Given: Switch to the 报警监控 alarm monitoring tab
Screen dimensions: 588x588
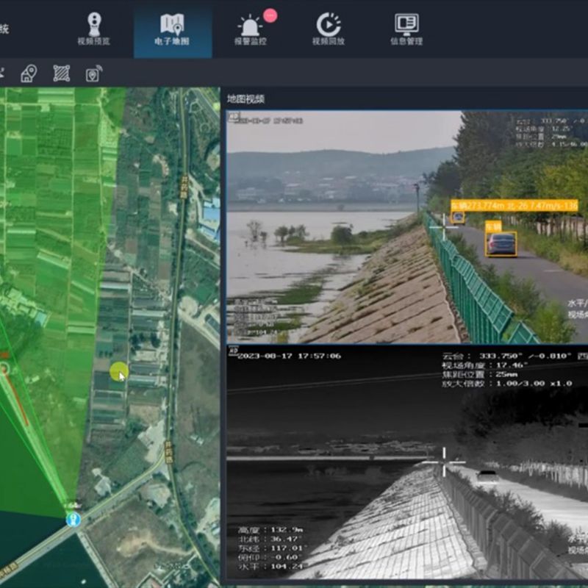Looking at the screenshot, I should 250,29.
